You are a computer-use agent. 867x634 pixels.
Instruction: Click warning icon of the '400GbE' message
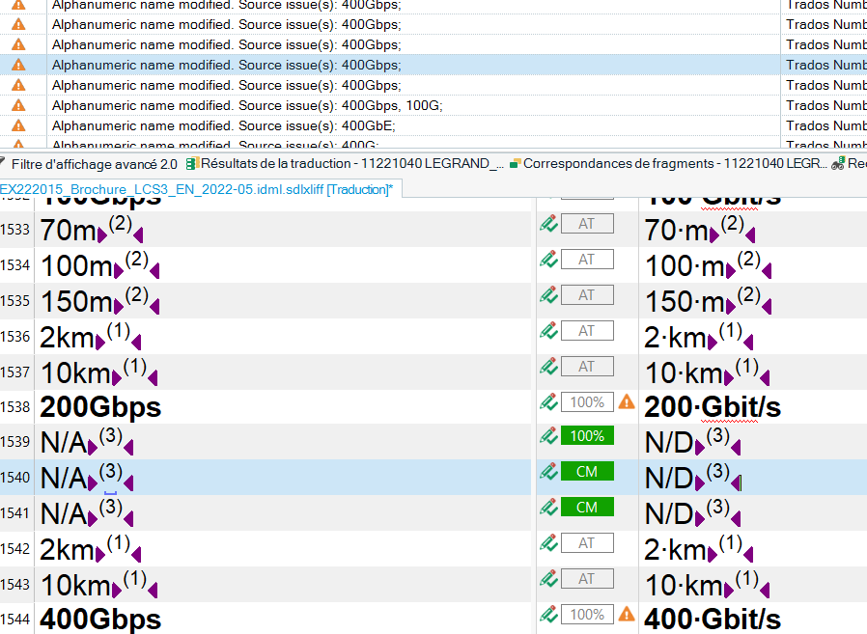18,125
